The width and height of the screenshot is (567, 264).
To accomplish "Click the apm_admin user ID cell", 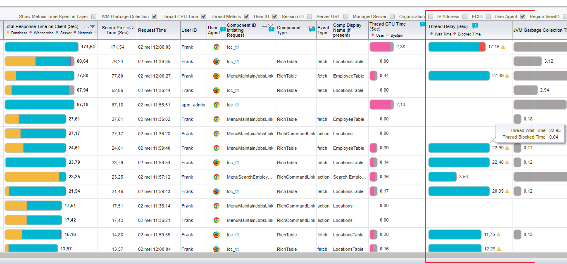I will (193, 105).
